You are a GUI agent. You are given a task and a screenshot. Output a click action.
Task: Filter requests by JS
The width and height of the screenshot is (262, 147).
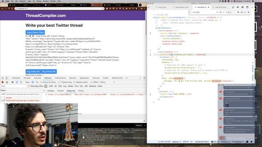pos(55,86)
